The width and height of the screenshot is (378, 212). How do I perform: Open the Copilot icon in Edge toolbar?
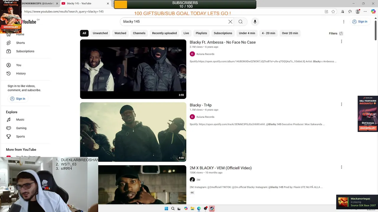[373, 11]
